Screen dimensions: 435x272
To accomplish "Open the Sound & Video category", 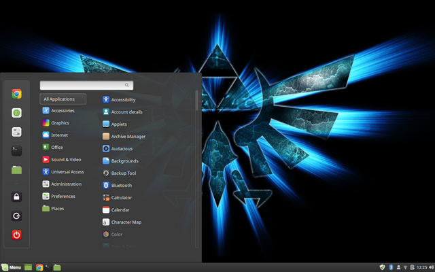I will pos(63,159).
